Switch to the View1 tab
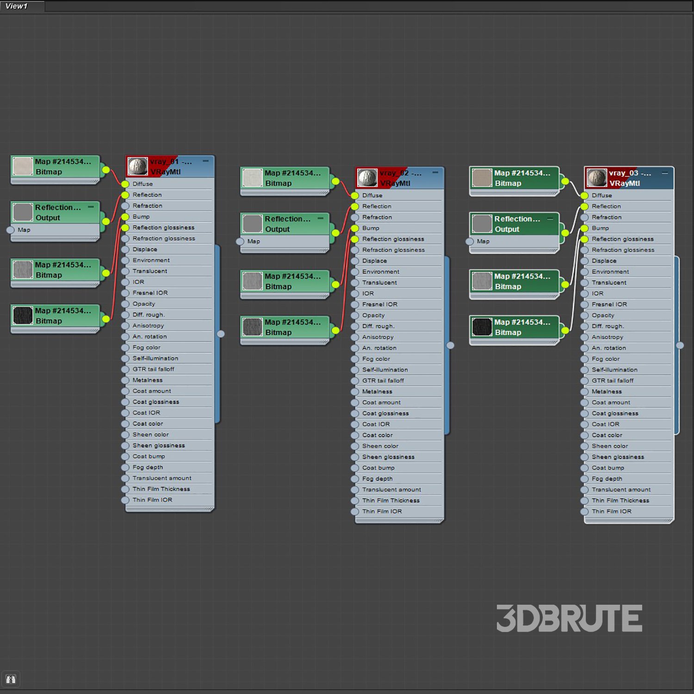 (17, 6)
